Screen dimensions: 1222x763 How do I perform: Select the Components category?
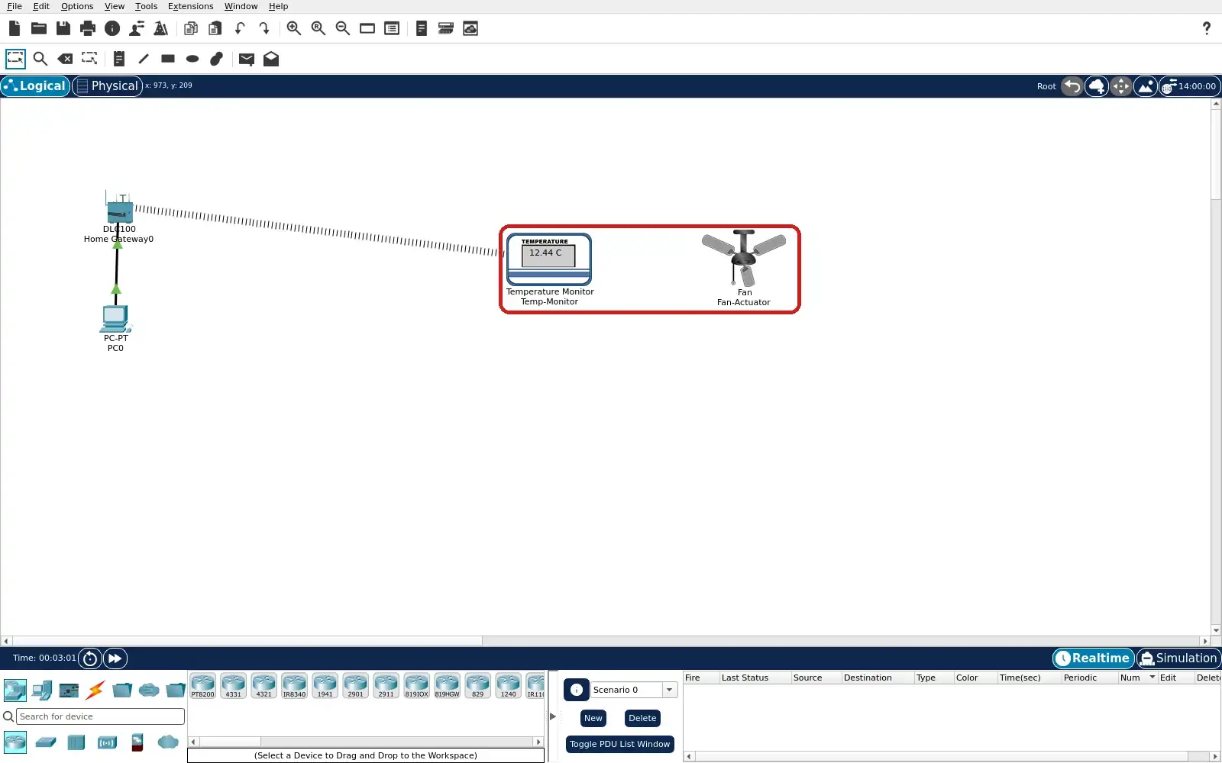pos(69,691)
